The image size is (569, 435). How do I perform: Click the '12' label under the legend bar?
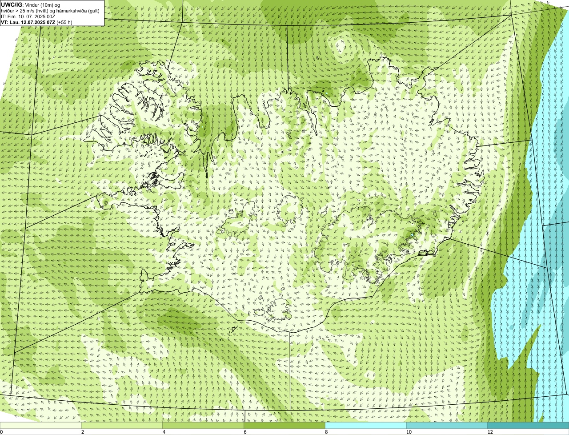click(x=490, y=432)
